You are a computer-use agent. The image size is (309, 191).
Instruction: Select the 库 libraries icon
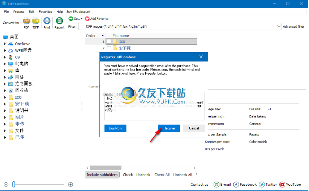point(11,71)
